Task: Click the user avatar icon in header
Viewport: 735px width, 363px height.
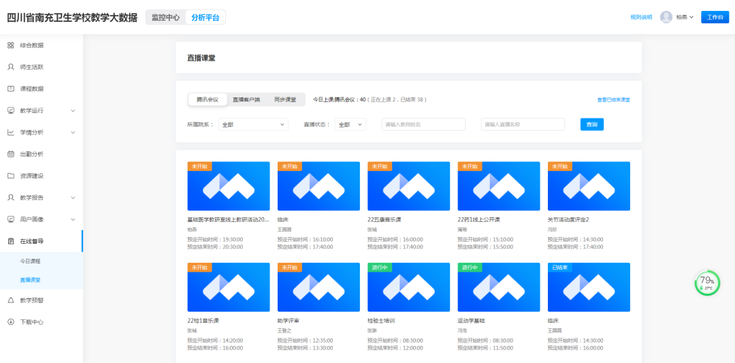Action: [x=666, y=17]
